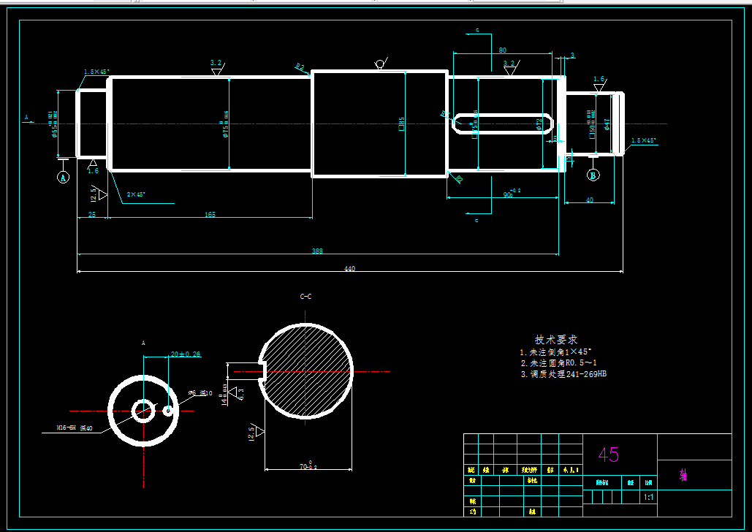Click the 40 dimension near datum B
The height and width of the screenshot is (532, 752).
point(590,200)
